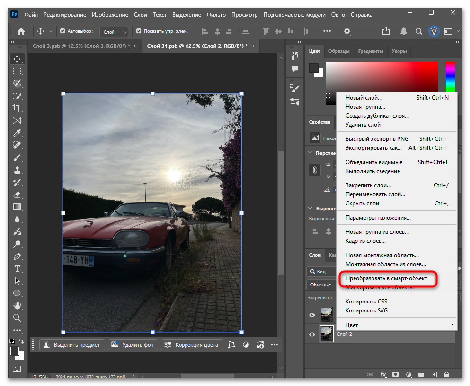
Task: Select the Hand tool
Action: coord(17,305)
